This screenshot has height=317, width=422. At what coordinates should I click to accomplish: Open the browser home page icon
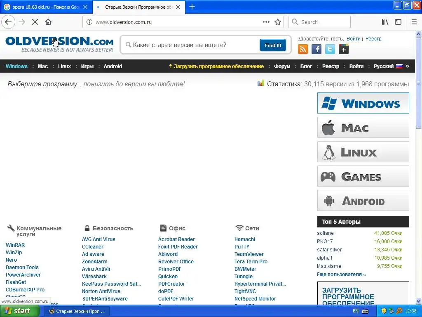click(x=48, y=22)
